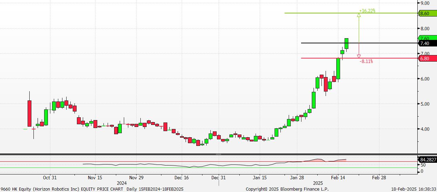Click the red downward arrowhead at stop line

(359, 56)
